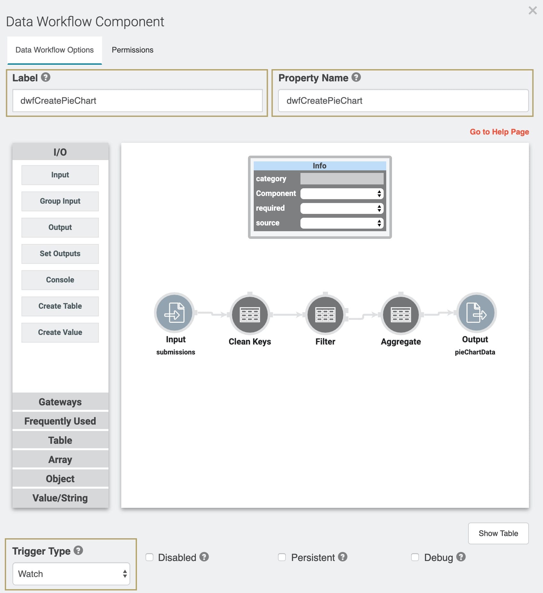This screenshot has width=543, height=593.
Task: Open help tooltip next to Trigger Type
Action: pyautogui.click(x=78, y=550)
